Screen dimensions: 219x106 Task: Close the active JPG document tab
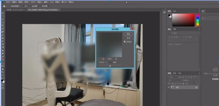[59, 10]
